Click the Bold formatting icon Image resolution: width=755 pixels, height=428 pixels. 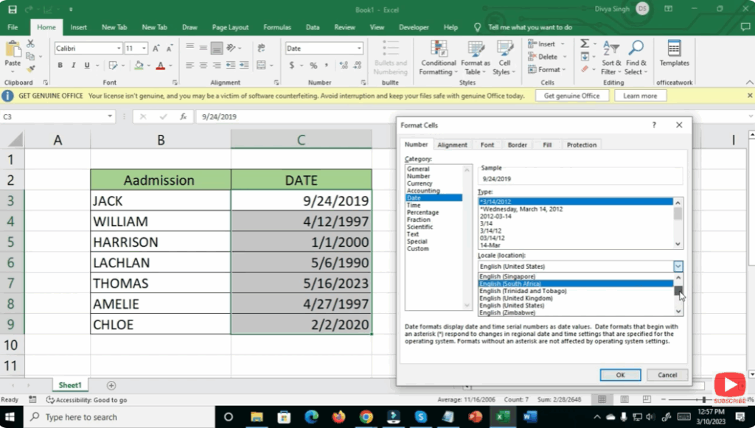[60, 66]
